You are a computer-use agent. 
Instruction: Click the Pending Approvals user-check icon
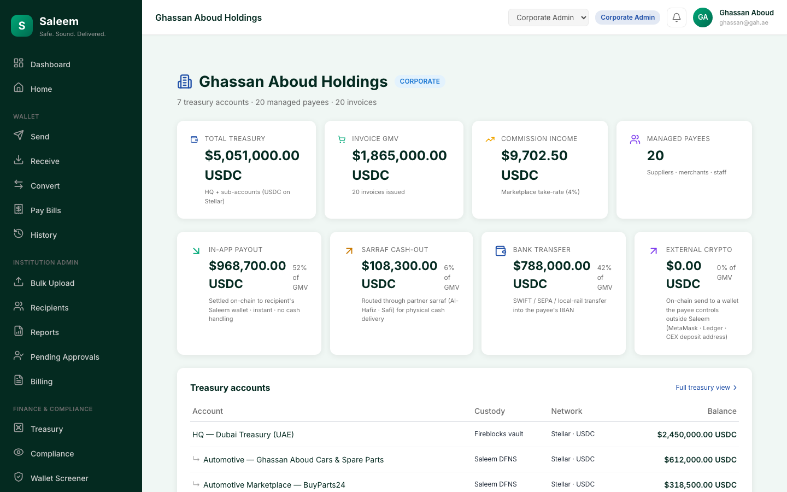[19, 355]
